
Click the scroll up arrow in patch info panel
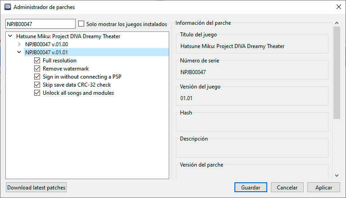click(x=337, y=23)
